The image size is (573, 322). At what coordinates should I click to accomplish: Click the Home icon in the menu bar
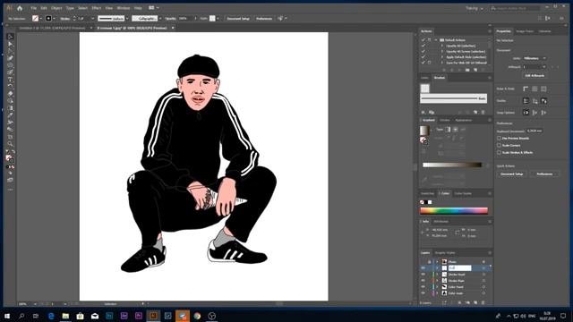pos(20,8)
